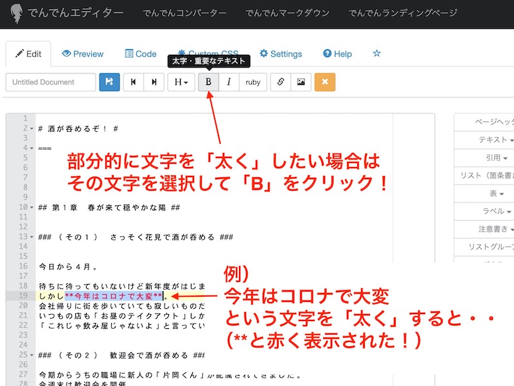The image size is (514, 386).
Task: Click the Untitled Document name field
Action: [x=51, y=82]
